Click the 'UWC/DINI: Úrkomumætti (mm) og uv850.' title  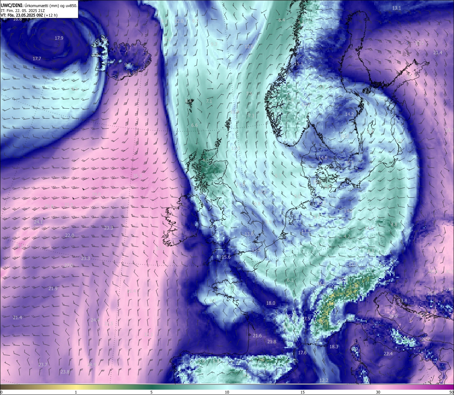39,5
